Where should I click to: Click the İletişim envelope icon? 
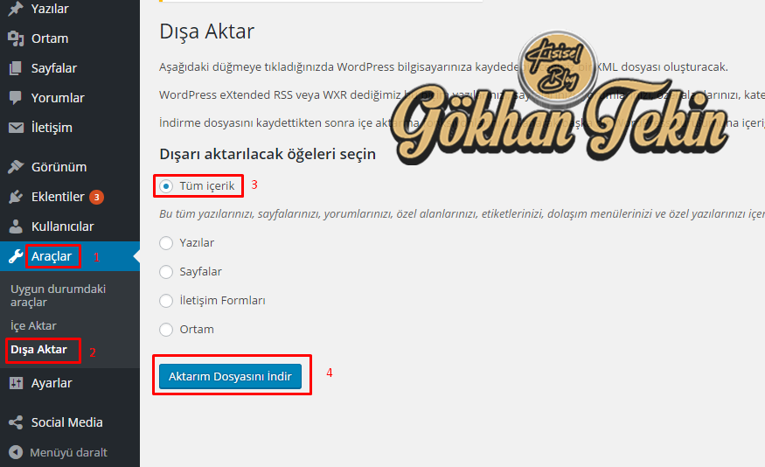coord(16,128)
